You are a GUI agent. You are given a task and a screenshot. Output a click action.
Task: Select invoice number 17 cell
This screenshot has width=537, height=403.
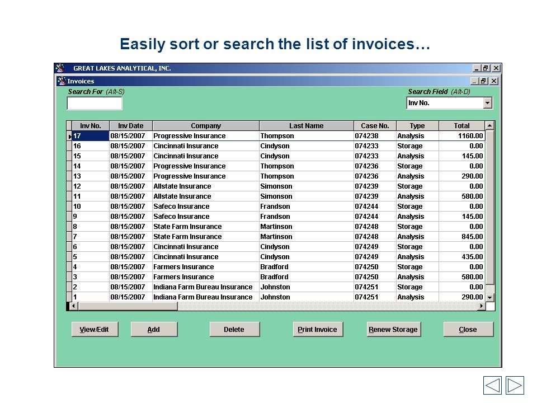click(x=91, y=136)
